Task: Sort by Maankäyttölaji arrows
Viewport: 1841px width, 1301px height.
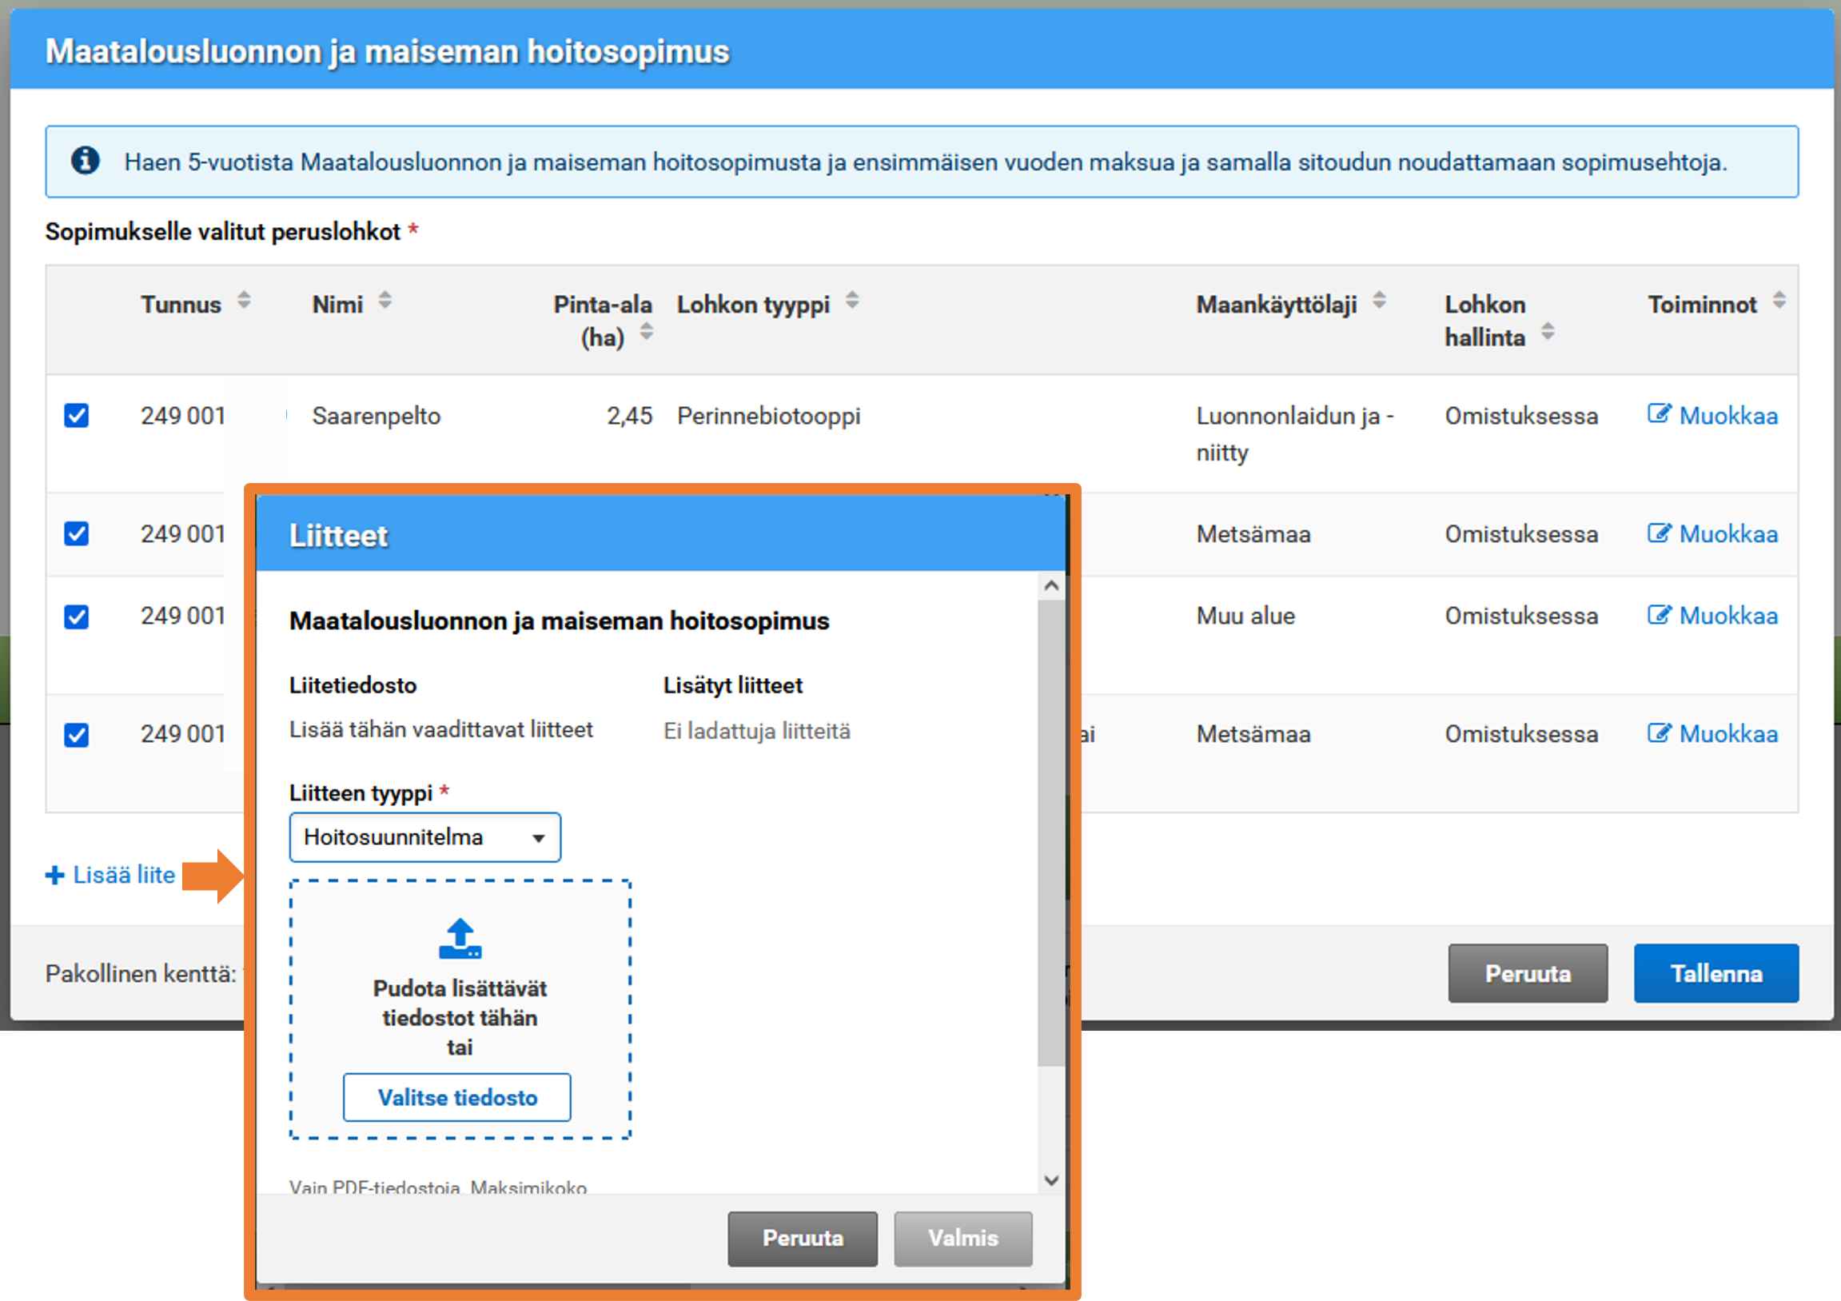Action: 1378,301
